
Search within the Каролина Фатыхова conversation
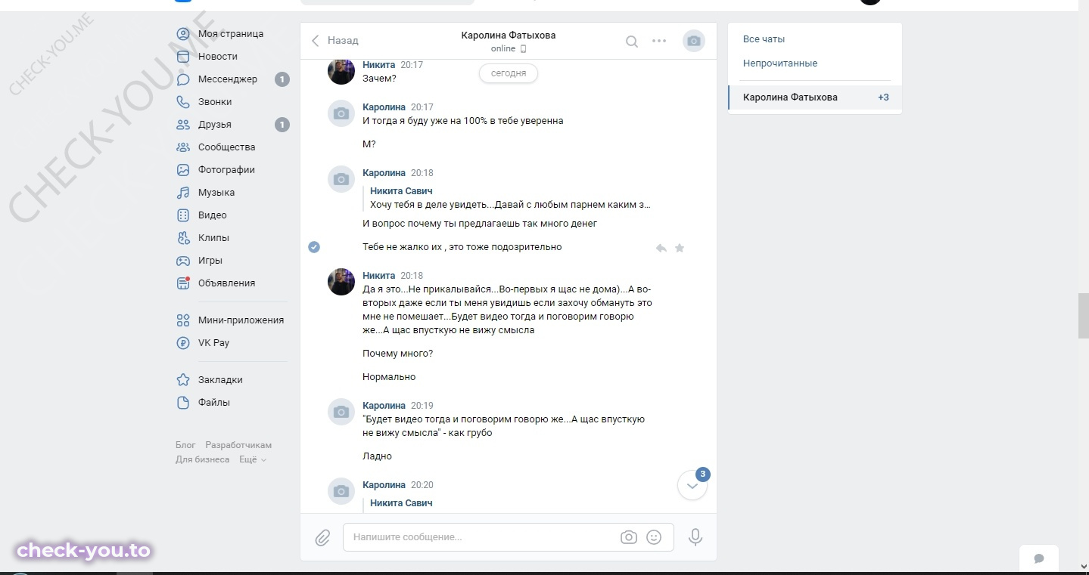632,42
